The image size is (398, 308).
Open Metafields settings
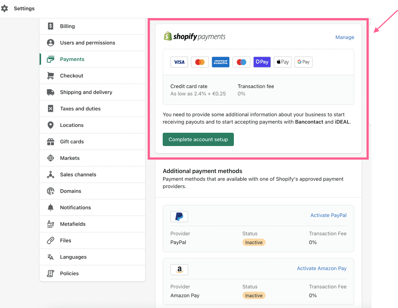point(92,224)
